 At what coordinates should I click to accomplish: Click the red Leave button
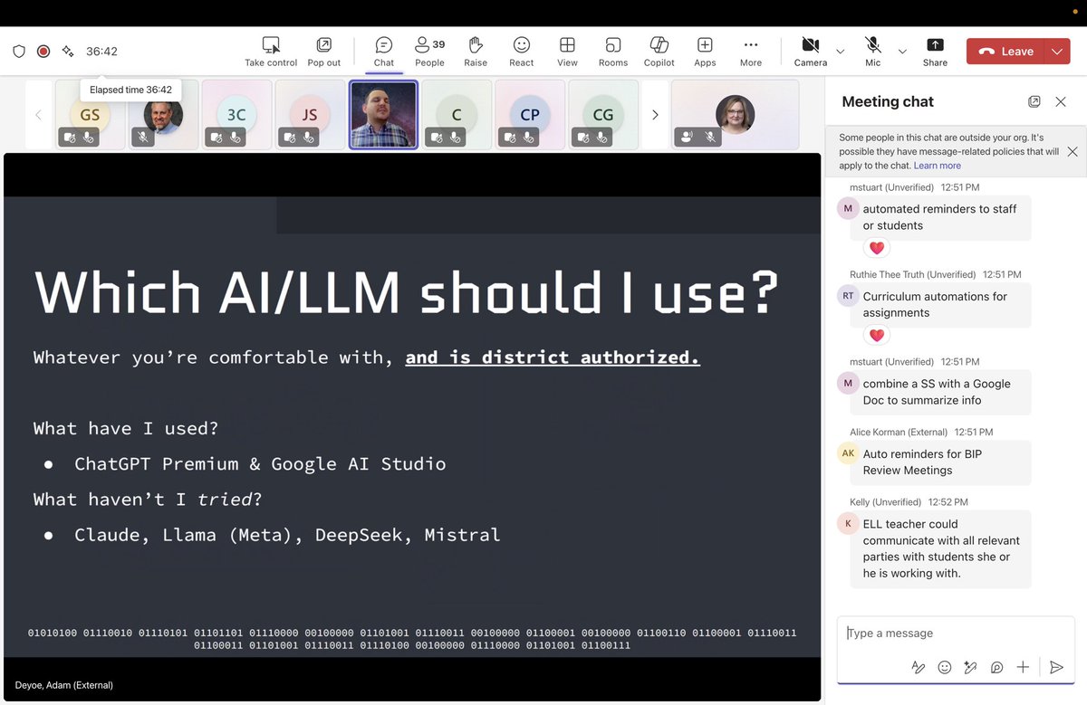(1006, 52)
